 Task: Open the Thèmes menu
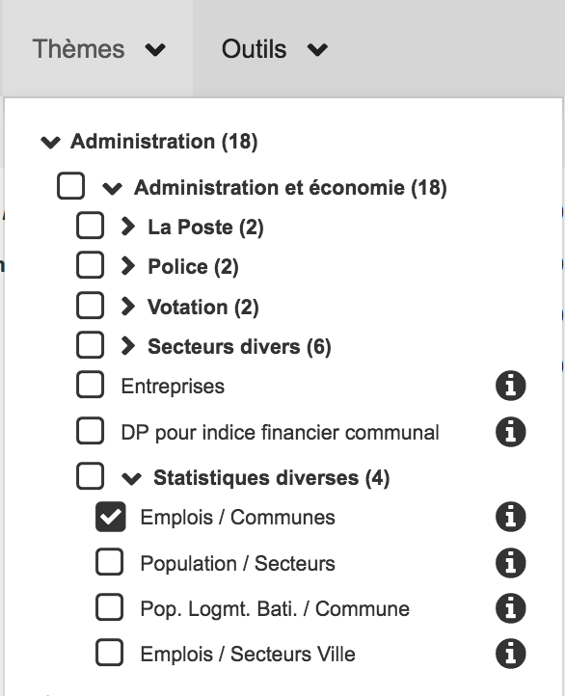pos(98,49)
